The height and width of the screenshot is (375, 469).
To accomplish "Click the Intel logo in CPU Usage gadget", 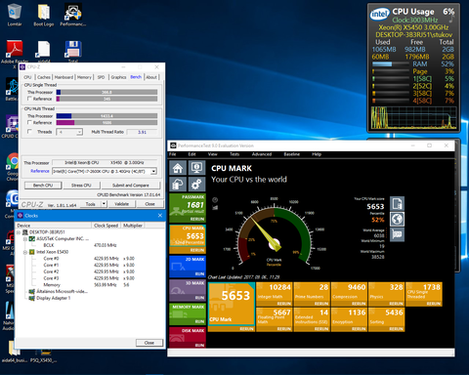I will [x=380, y=14].
